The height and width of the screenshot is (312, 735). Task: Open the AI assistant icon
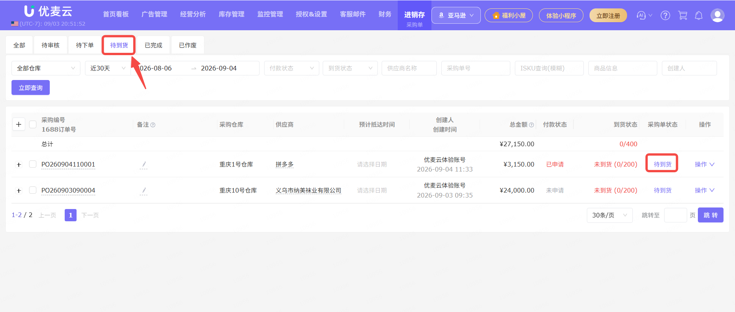point(641,15)
